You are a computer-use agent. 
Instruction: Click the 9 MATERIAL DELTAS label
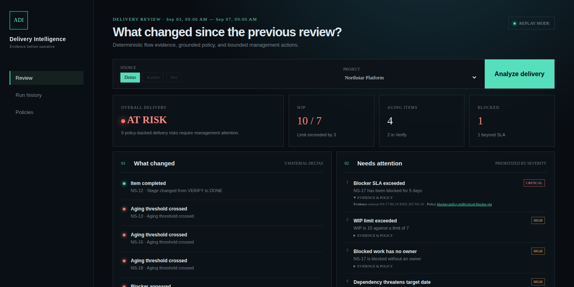coord(304,164)
